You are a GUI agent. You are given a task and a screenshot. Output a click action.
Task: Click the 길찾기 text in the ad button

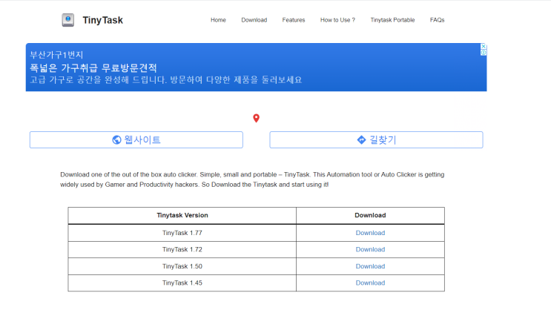point(383,140)
